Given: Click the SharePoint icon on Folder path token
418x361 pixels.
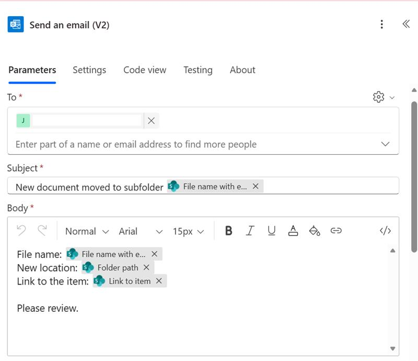Looking at the screenshot, I should tap(88, 267).
